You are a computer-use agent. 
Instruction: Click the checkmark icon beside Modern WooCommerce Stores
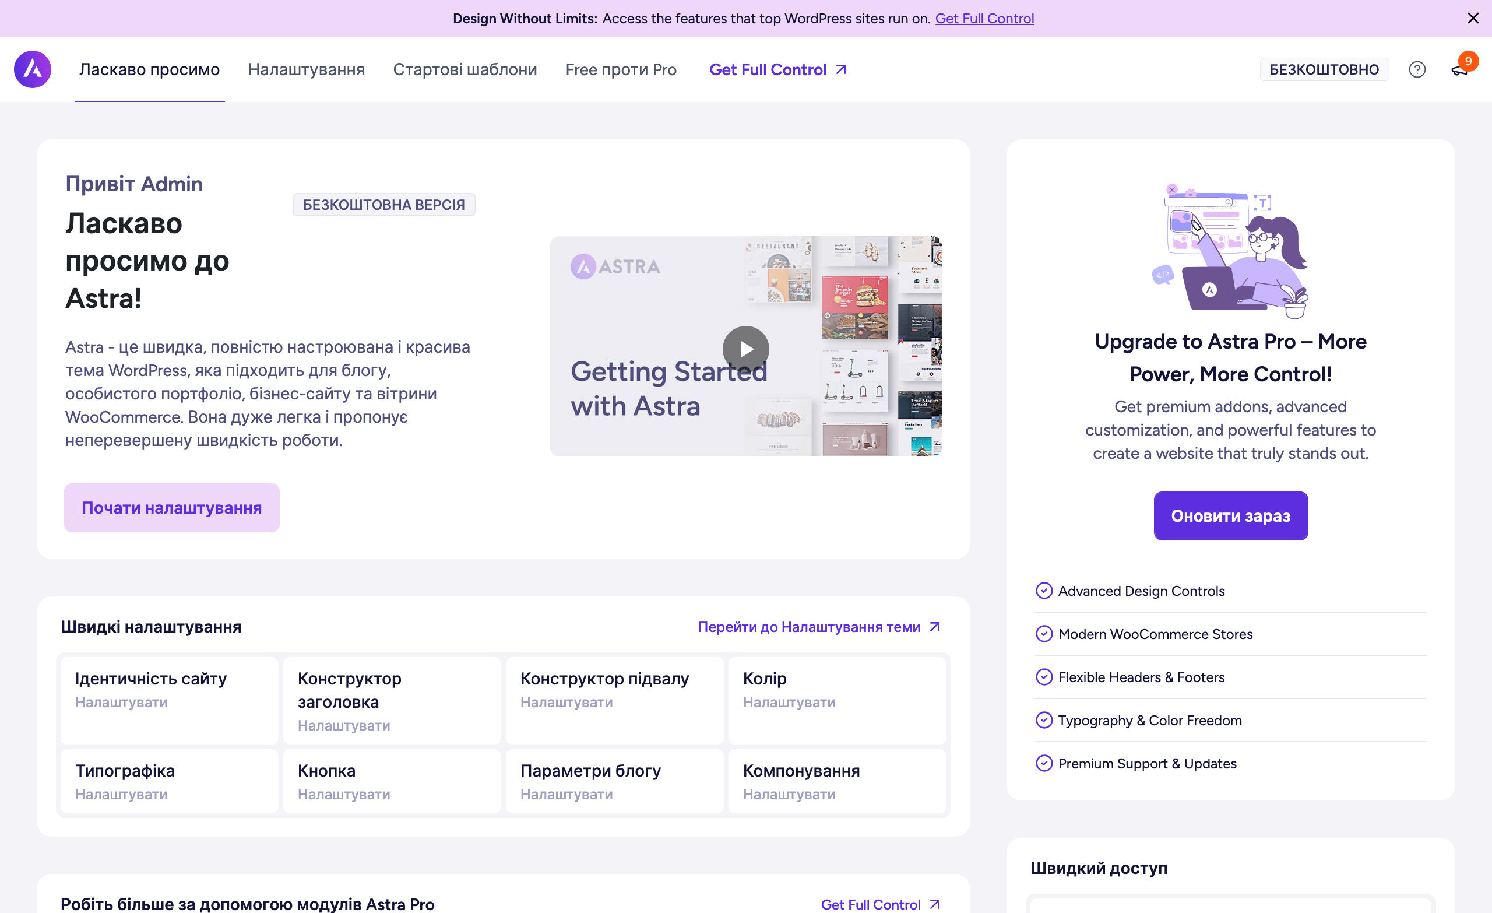pos(1044,633)
